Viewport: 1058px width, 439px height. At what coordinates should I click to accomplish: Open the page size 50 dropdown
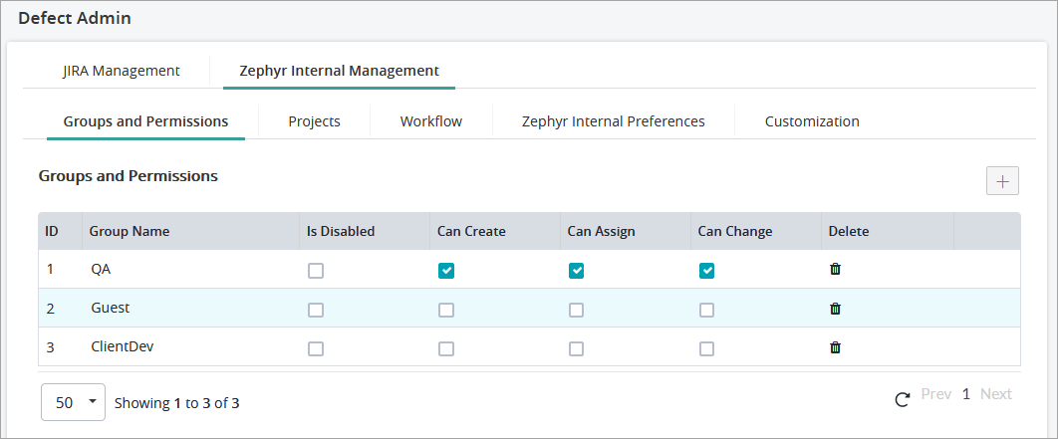[x=73, y=402]
